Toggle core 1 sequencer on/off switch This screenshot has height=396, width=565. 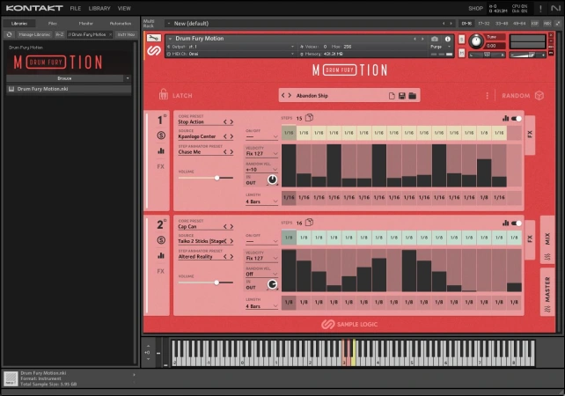[517, 118]
